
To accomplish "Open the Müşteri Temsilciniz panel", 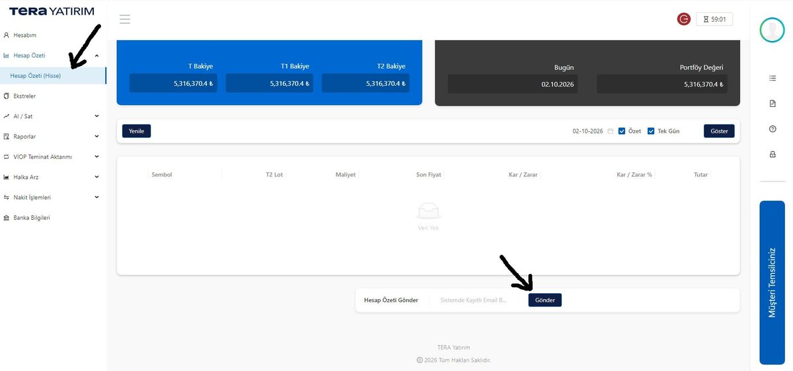I will 772,283.
